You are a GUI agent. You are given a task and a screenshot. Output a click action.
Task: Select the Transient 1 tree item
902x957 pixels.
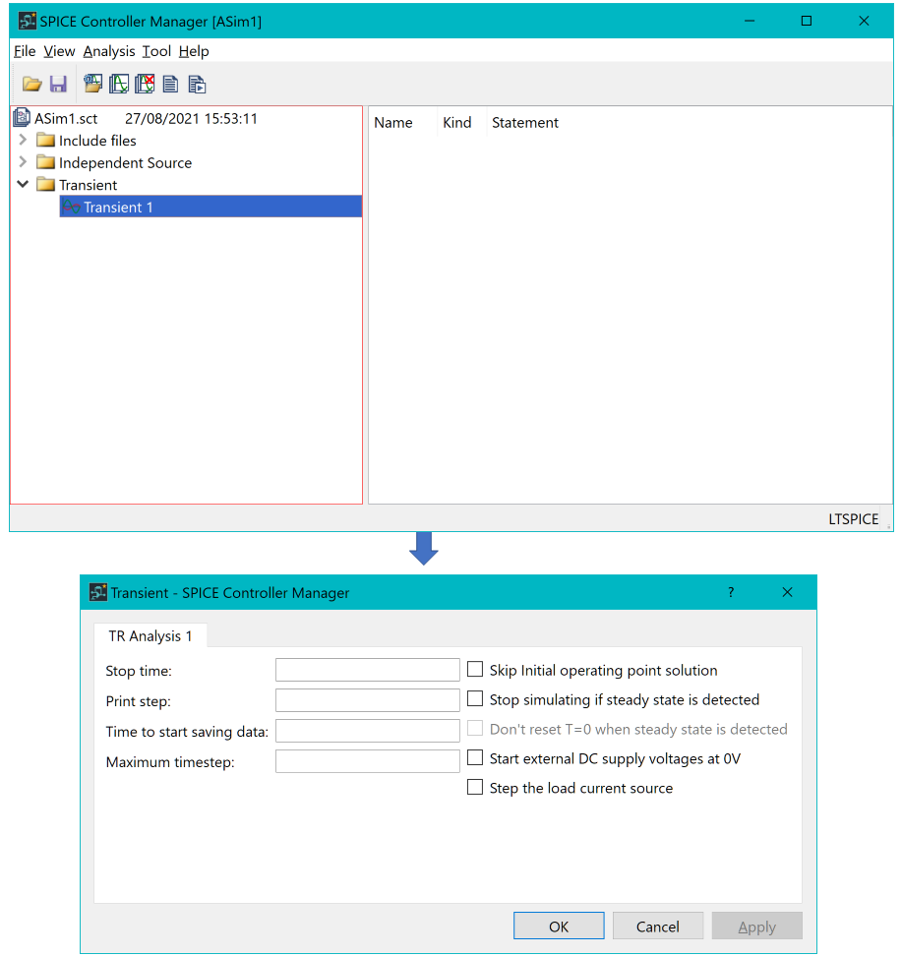click(x=210, y=207)
